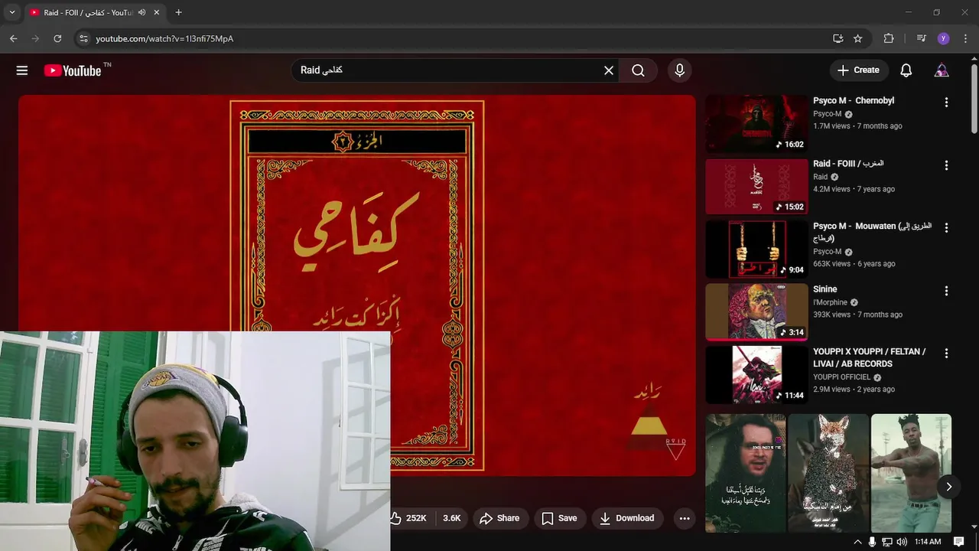Open the YouTube account avatar menu
This screenshot has width=979, height=551.
coord(942,70)
